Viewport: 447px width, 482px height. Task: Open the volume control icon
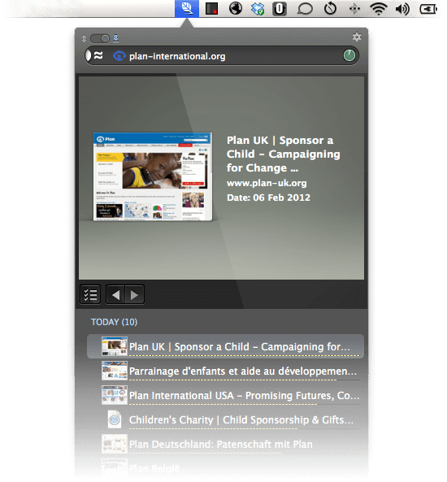(402, 9)
